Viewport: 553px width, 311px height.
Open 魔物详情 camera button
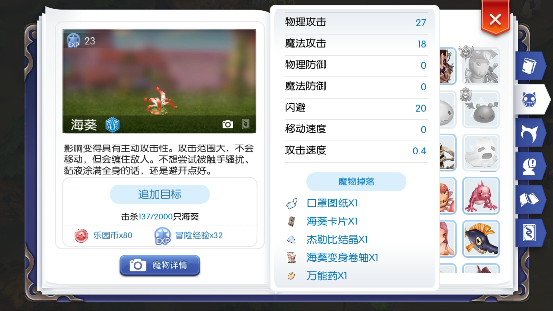point(160,265)
